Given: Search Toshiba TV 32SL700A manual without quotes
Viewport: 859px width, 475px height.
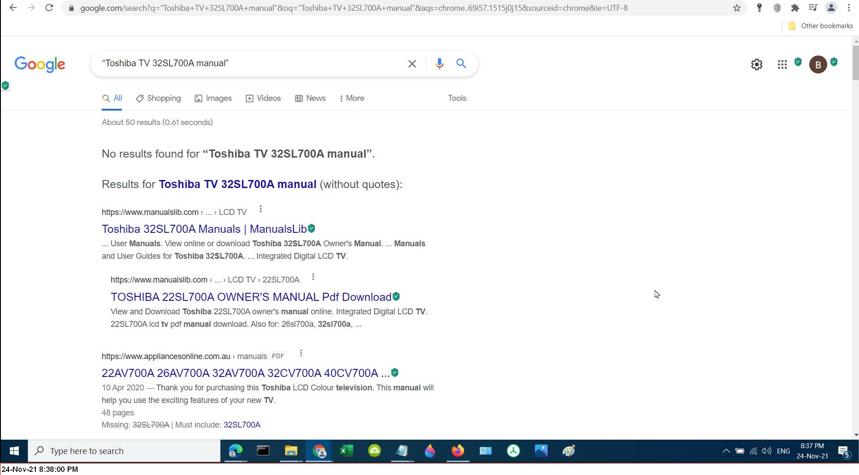Looking at the screenshot, I should pyautogui.click(x=237, y=184).
